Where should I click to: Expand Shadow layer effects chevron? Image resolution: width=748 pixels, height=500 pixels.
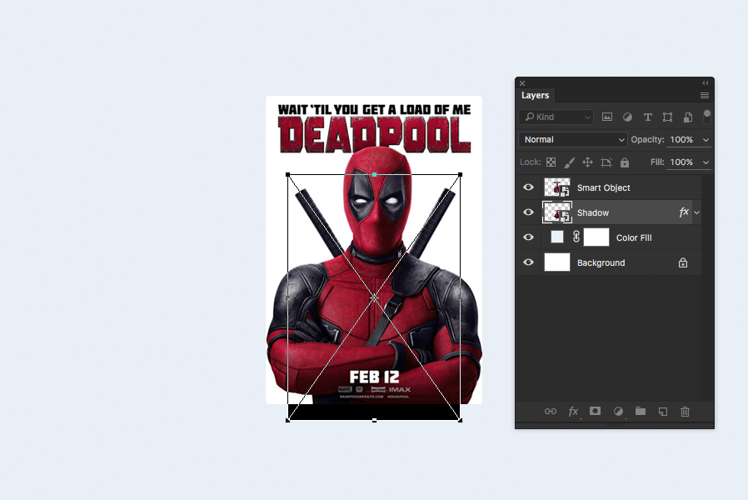(x=697, y=212)
